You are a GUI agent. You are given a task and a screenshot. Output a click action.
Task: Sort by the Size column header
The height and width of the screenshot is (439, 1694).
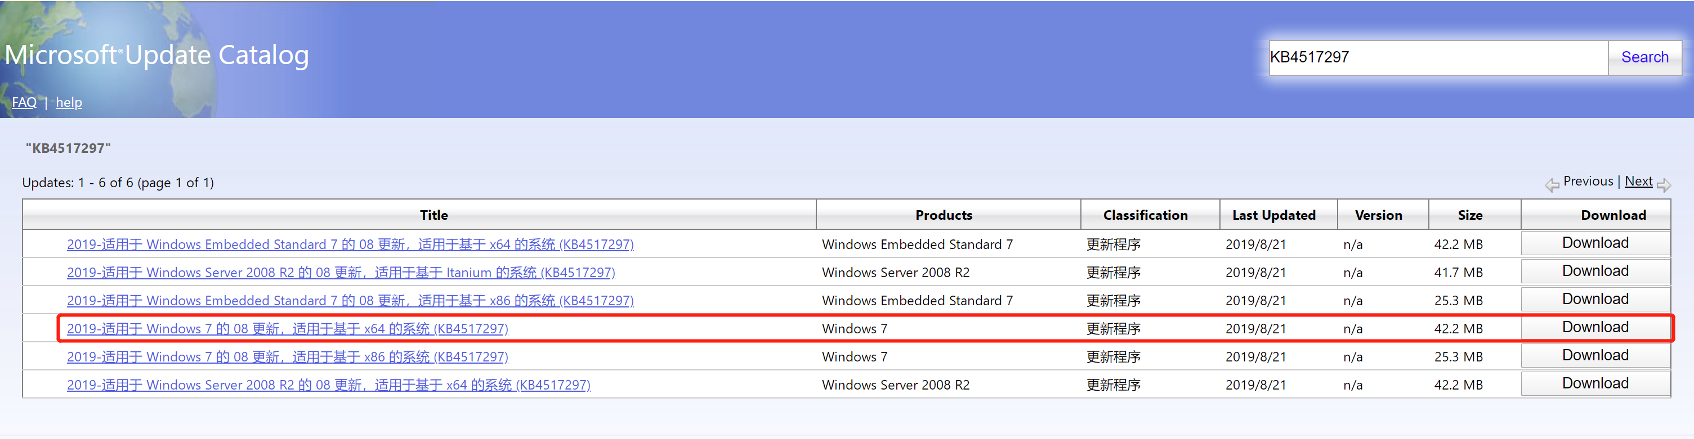pos(1470,215)
